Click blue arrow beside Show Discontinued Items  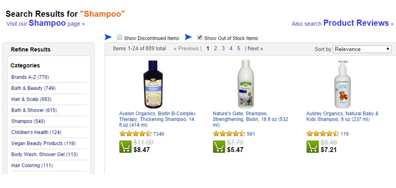tap(108, 37)
